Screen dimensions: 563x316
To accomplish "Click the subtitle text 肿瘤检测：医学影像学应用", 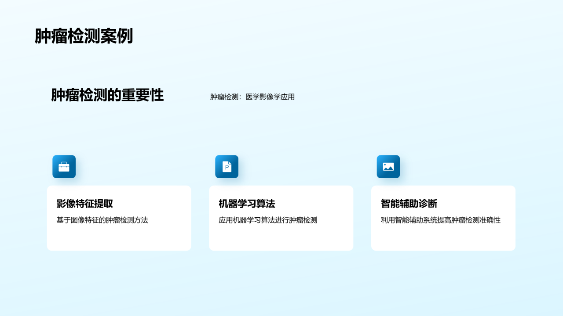I will coord(252,97).
